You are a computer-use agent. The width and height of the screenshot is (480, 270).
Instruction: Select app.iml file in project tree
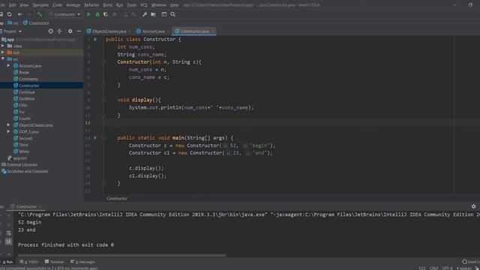click(x=20, y=158)
